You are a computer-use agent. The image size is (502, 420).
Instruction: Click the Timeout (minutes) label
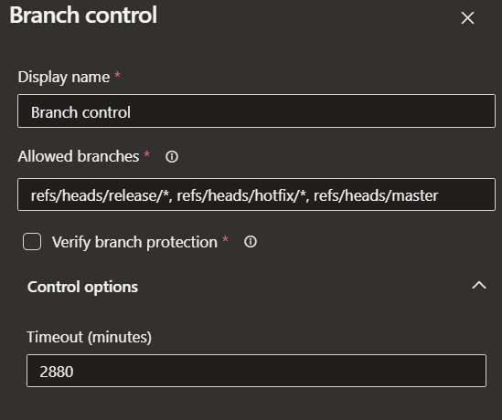point(89,338)
